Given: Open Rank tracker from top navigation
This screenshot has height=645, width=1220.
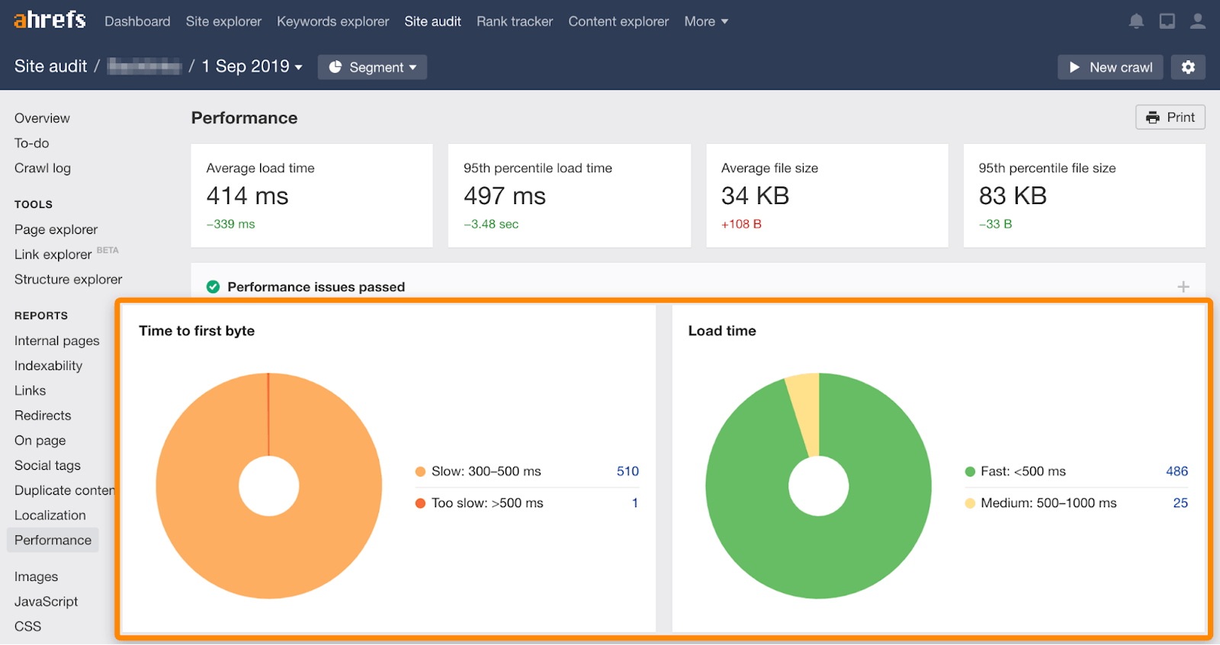Looking at the screenshot, I should (515, 21).
